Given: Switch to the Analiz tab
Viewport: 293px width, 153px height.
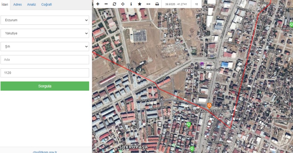Looking at the screenshot, I should click(x=32, y=5).
